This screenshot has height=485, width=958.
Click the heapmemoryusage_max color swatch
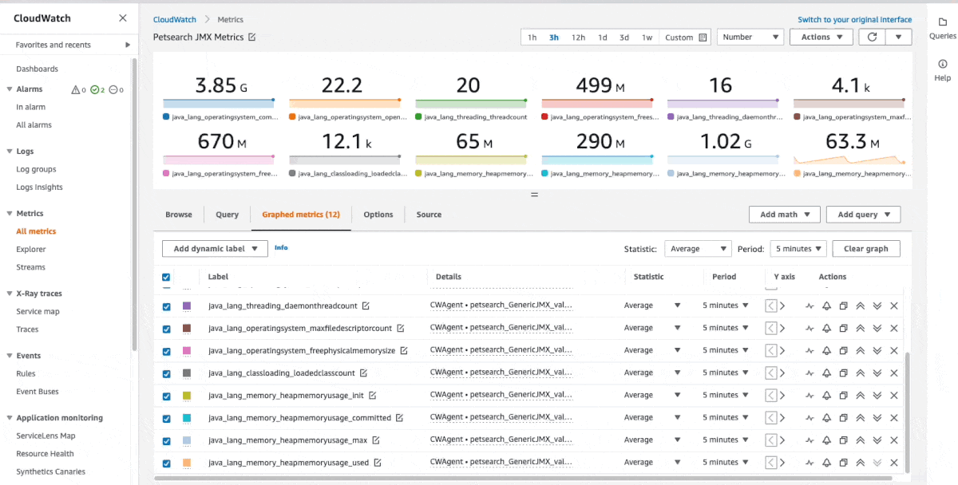tap(187, 440)
